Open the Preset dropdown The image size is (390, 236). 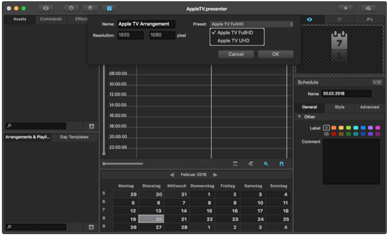pos(251,24)
